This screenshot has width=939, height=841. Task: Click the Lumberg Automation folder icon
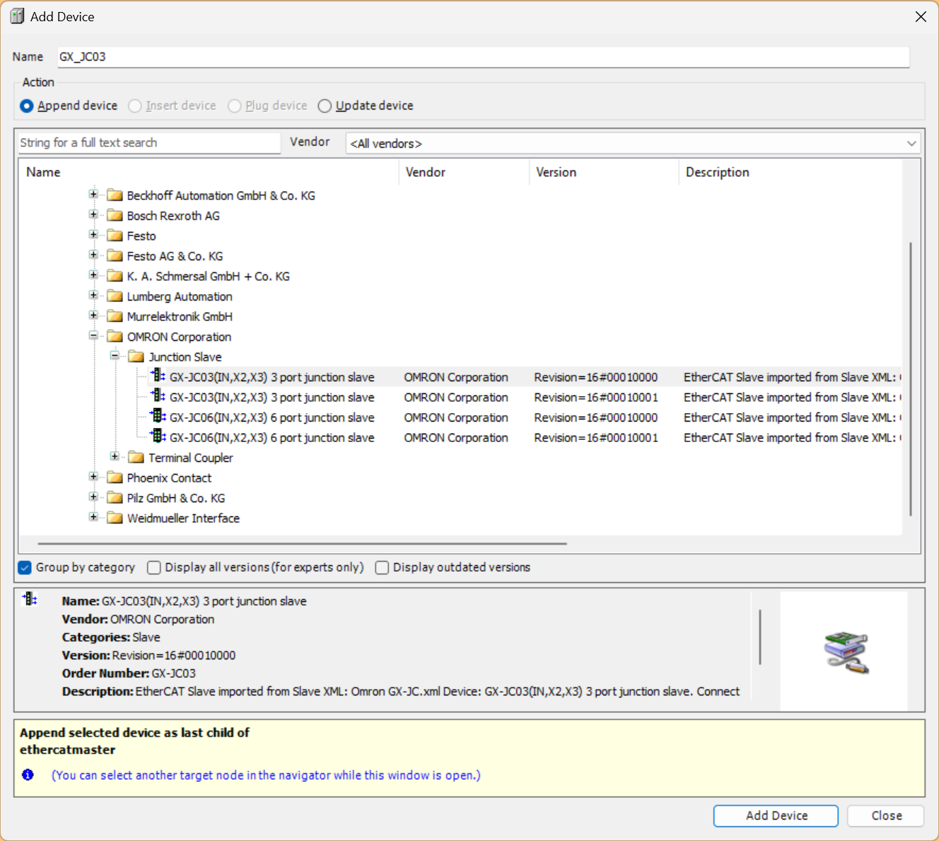click(x=115, y=296)
